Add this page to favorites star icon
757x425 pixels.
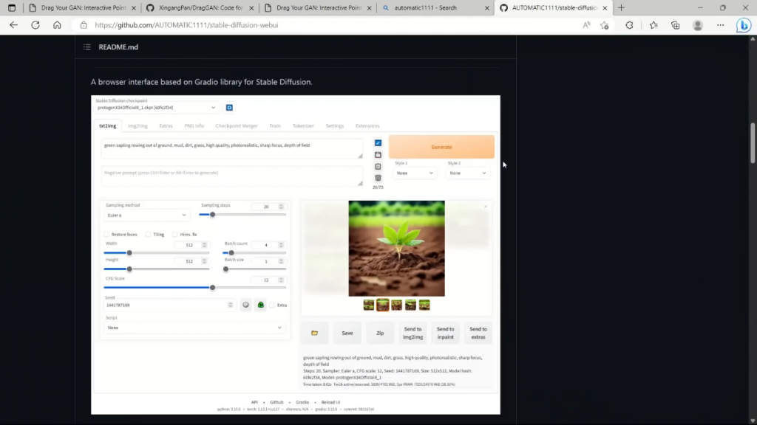tap(605, 25)
